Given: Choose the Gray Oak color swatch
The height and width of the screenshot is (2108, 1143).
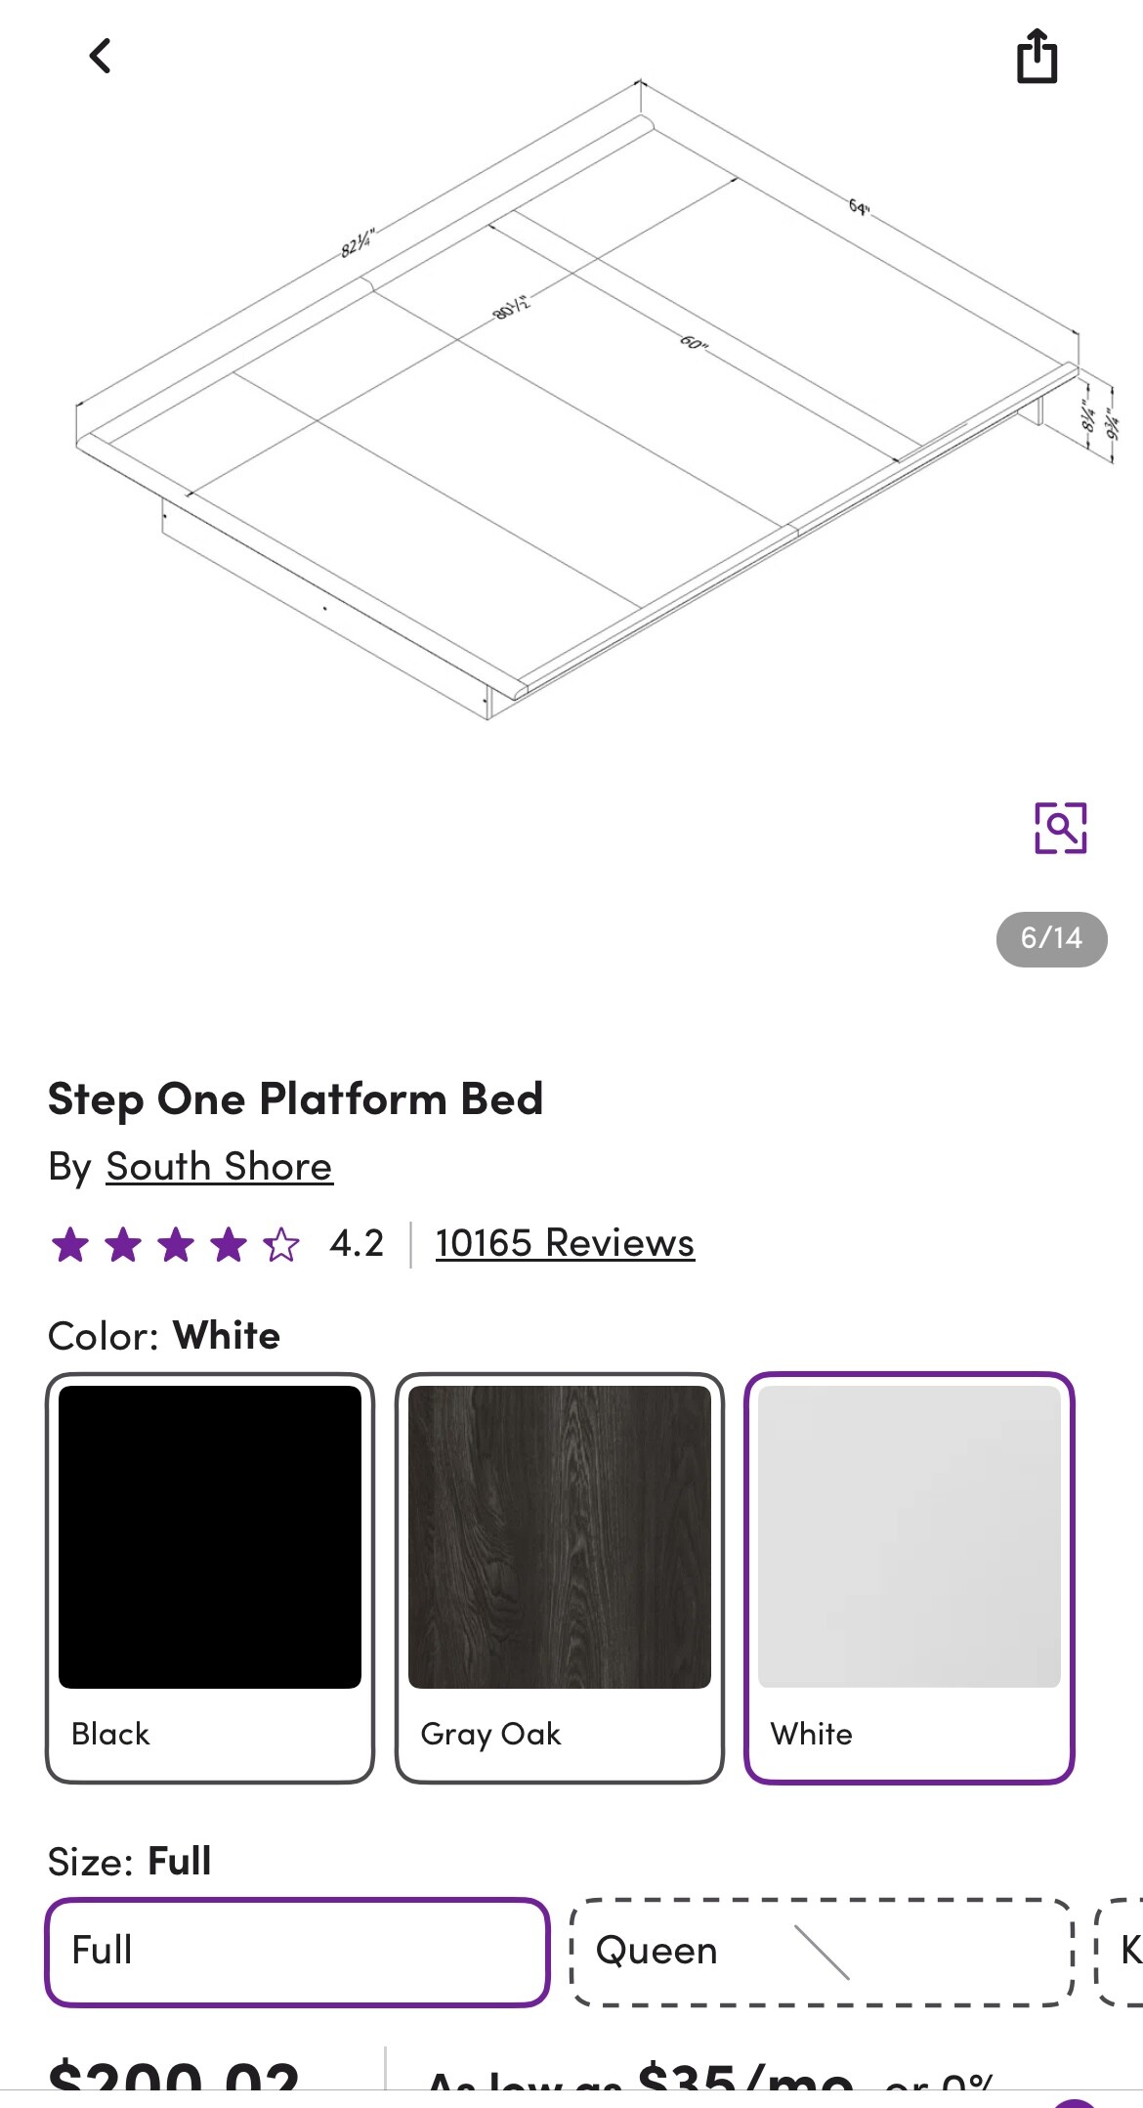Looking at the screenshot, I should click(x=560, y=1577).
